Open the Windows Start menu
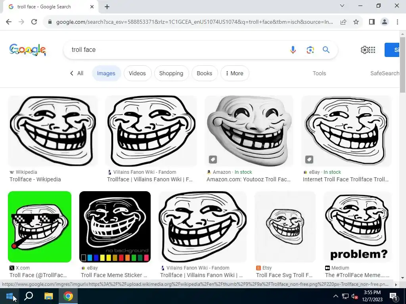 [x=10, y=296]
